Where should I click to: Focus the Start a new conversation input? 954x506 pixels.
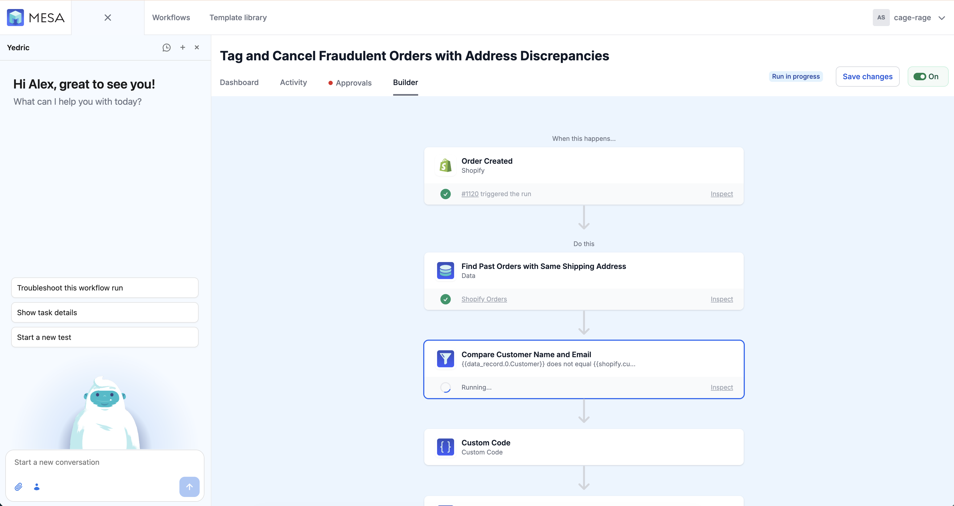[105, 462]
